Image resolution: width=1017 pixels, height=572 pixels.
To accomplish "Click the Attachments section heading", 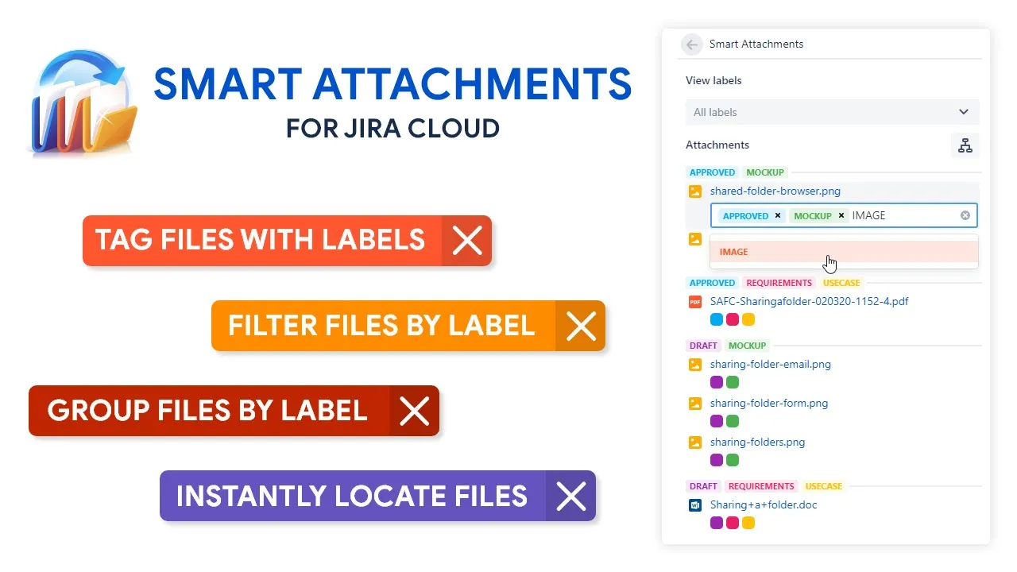I will tap(717, 145).
